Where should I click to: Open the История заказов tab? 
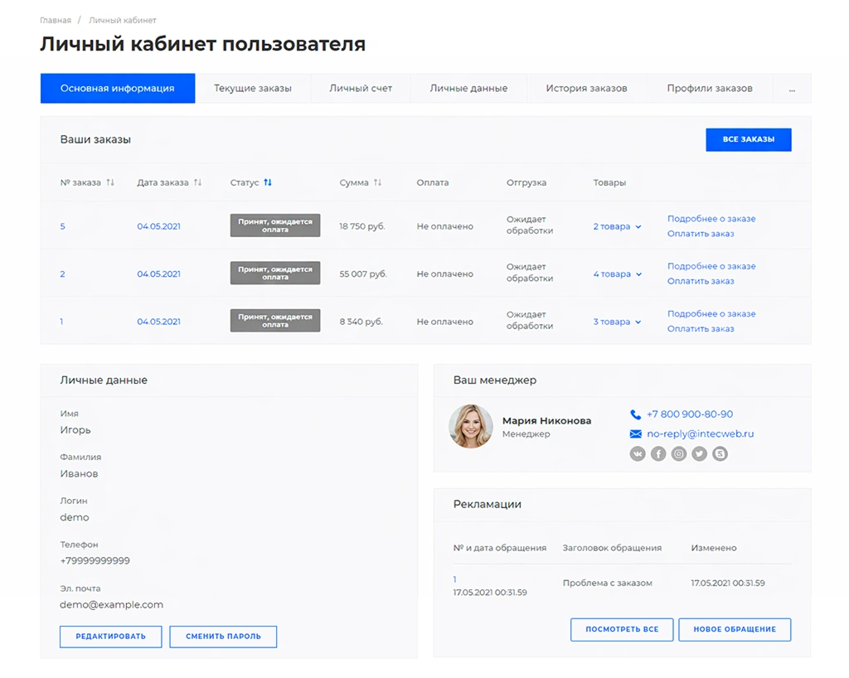[586, 88]
